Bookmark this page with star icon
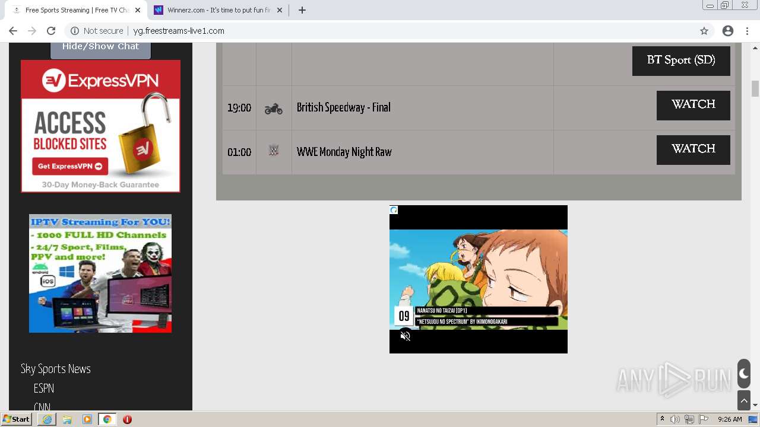Screen dimensions: 760x427 point(704,31)
